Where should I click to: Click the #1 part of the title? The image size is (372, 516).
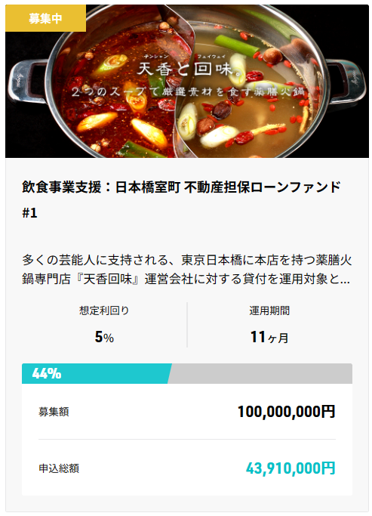[29, 213]
